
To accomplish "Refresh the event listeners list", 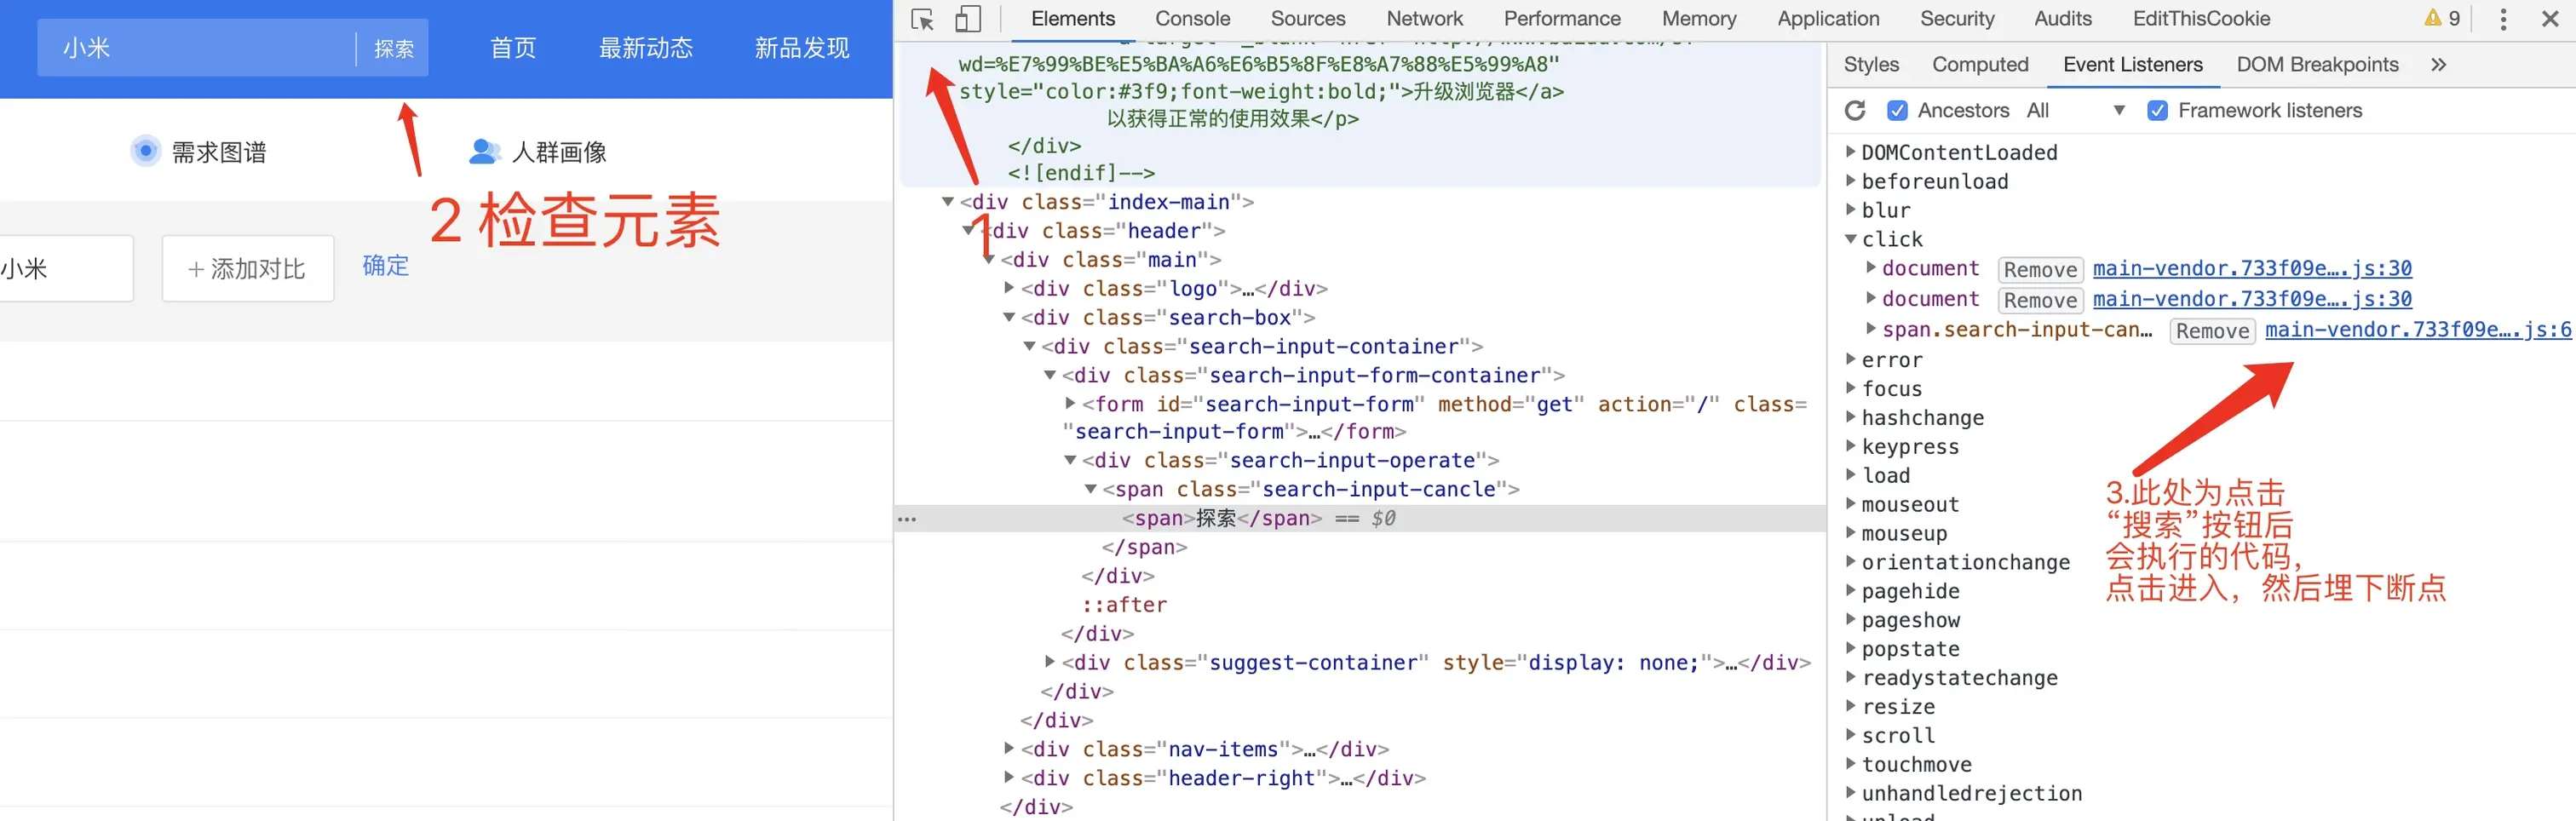I will point(1855,110).
